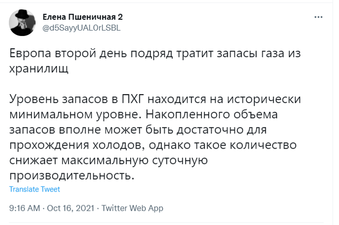This screenshot has height=225, width=339.
Task: Click the Translate Tweet link
Action: click(x=35, y=189)
